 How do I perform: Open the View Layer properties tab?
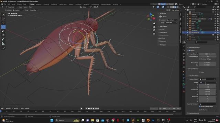coord(184,57)
